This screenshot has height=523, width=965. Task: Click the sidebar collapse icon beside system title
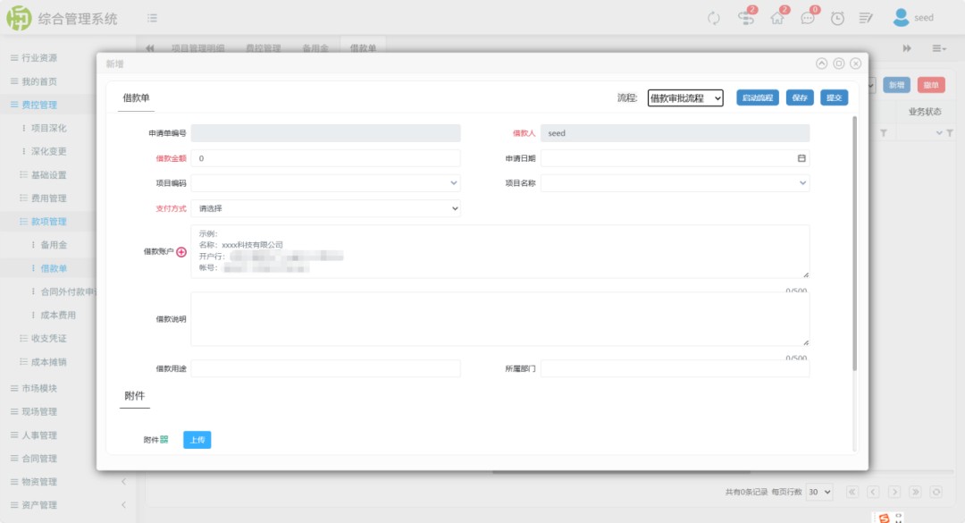[153, 18]
